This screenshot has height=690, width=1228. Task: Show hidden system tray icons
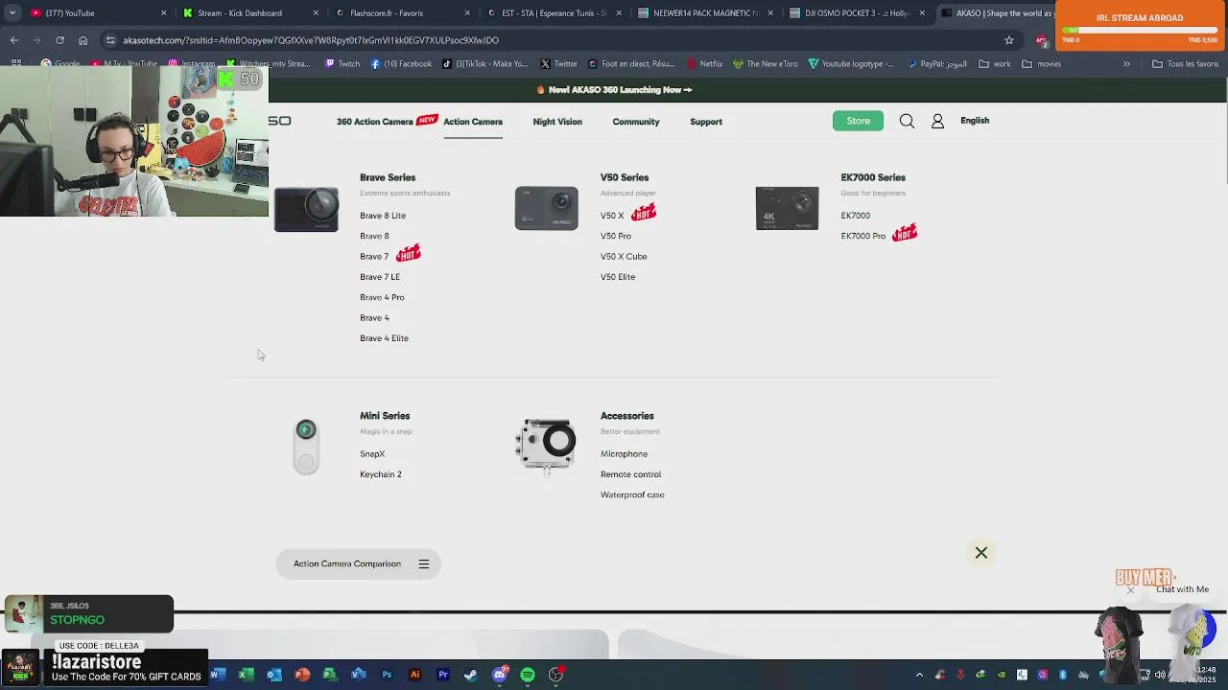pyautogui.click(x=919, y=675)
